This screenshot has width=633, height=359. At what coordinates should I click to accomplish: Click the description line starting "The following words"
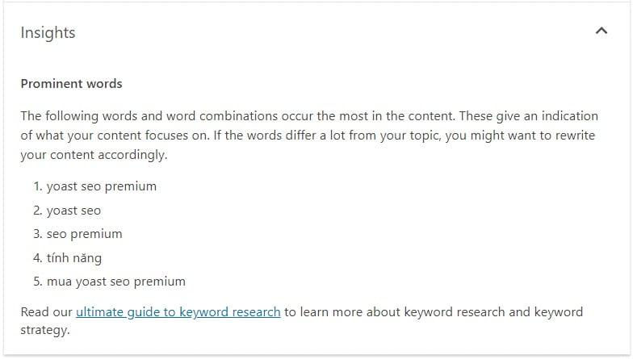tap(309, 116)
